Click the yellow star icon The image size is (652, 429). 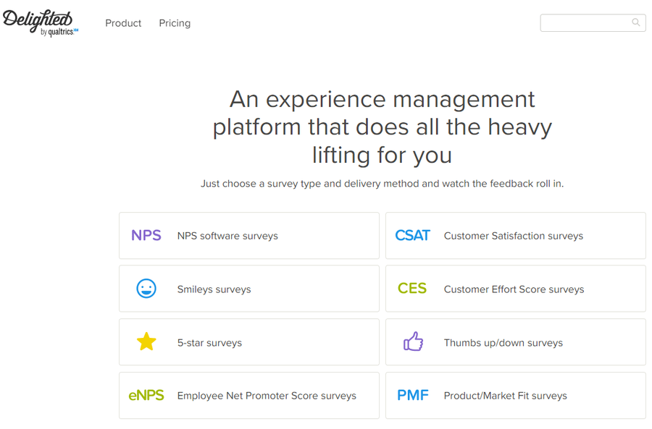tap(146, 341)
